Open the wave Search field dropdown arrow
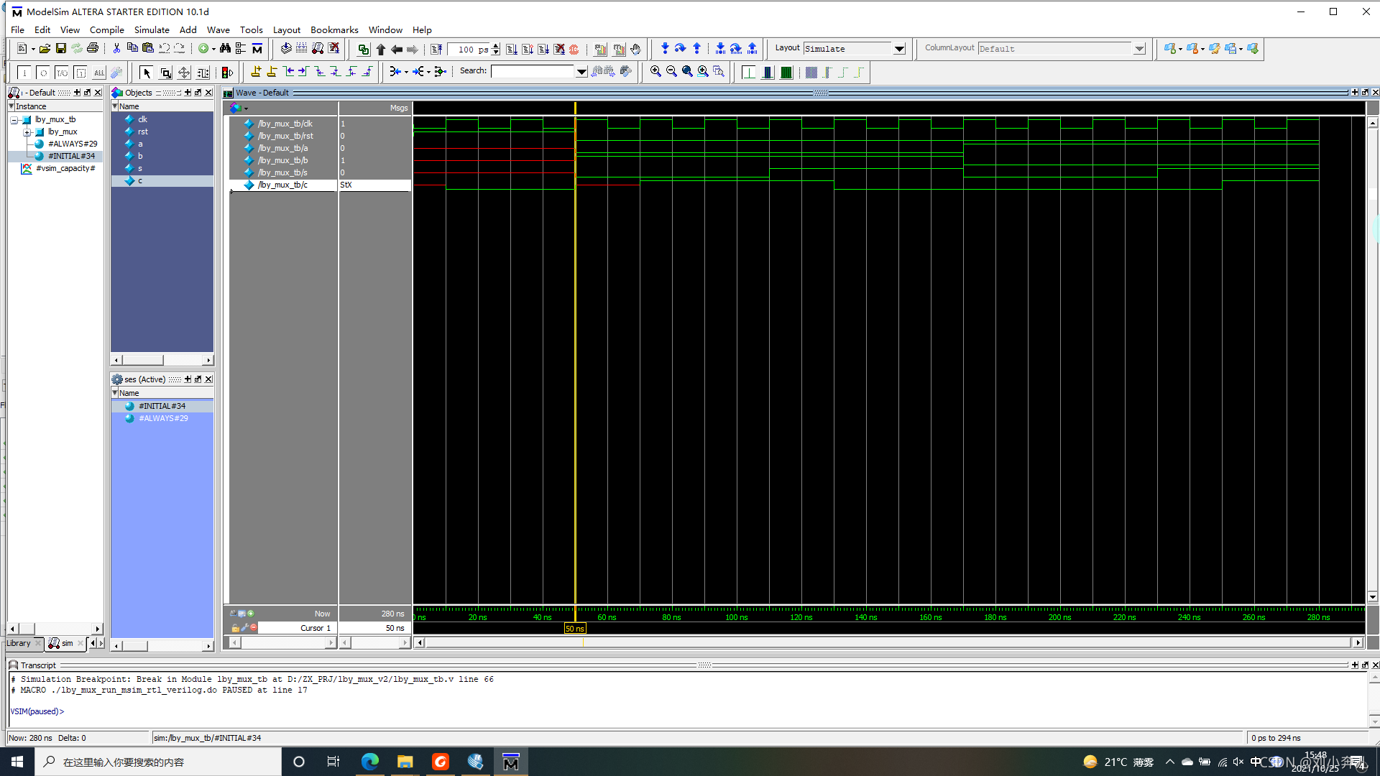The width and height of the screenshot is (1380, 776). (581, 71)
